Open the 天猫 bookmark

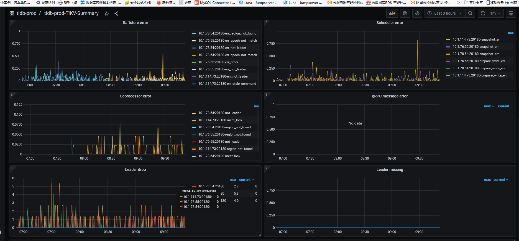[x=185, y=2]
